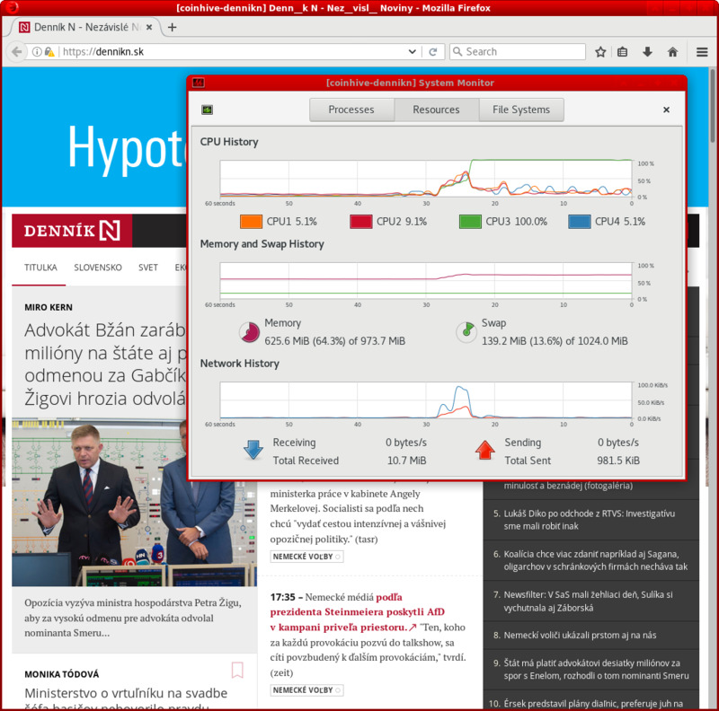
Task: Open the Firefox hamburger menu
Action: [x=702, y=52]
